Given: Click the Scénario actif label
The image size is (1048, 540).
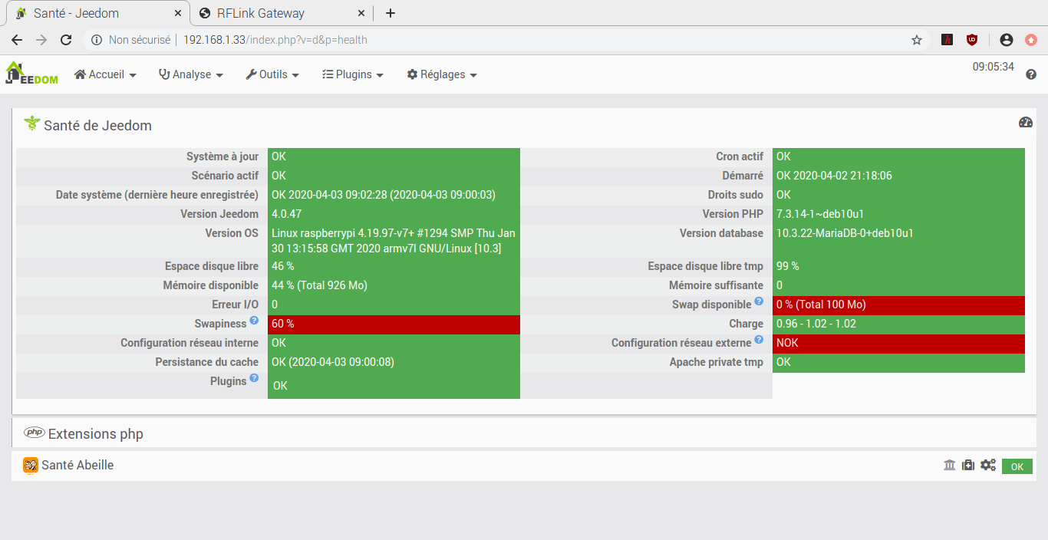Looking at the screenshot, I should tap(225, 176).
